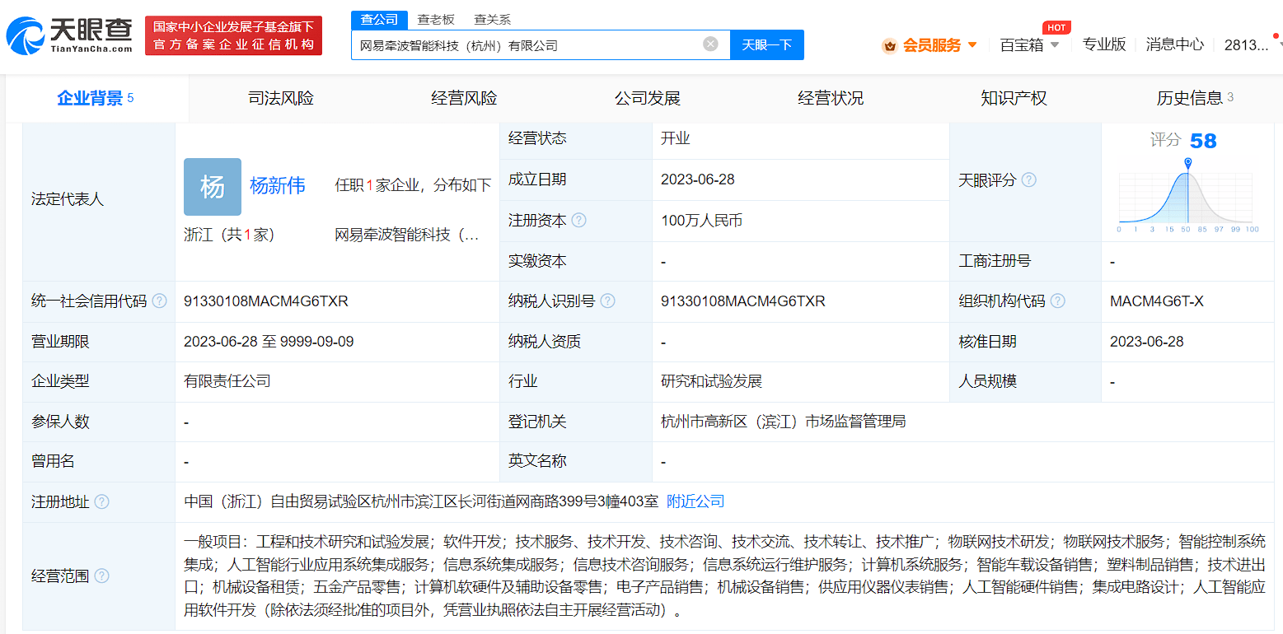The width and height of the screenshot is (1283, 634).
Task: Click help icon beside 组织机构代码
Action: [x=1057, y=301]
